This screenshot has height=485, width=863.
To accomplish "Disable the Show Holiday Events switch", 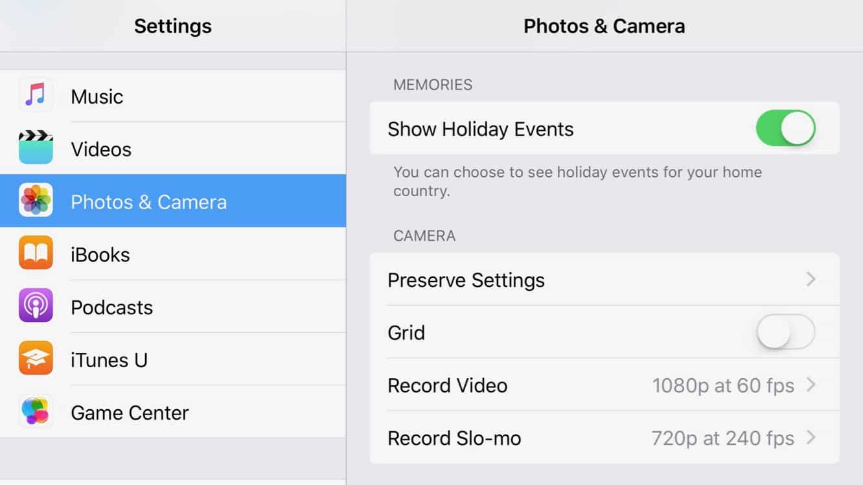I will [x=785, y=128].
